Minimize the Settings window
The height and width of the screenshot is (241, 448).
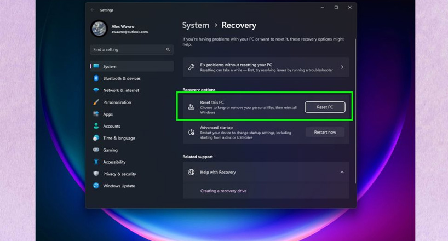322,8
